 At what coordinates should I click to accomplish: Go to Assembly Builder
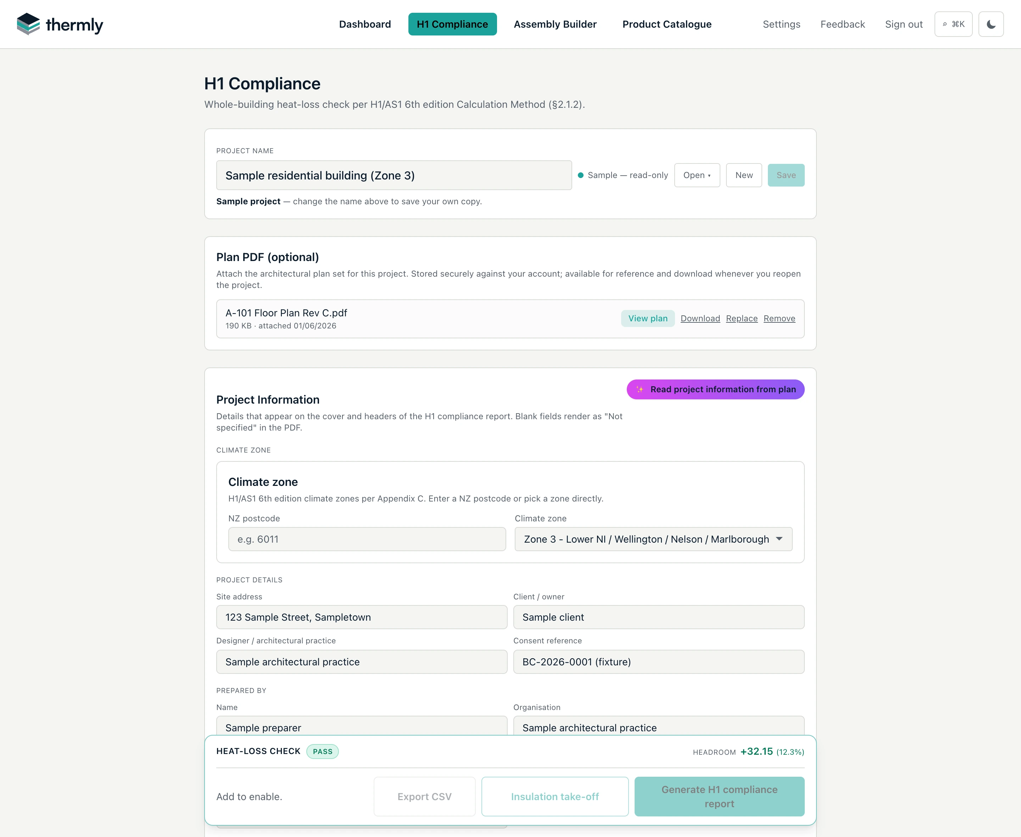point(554,24)
